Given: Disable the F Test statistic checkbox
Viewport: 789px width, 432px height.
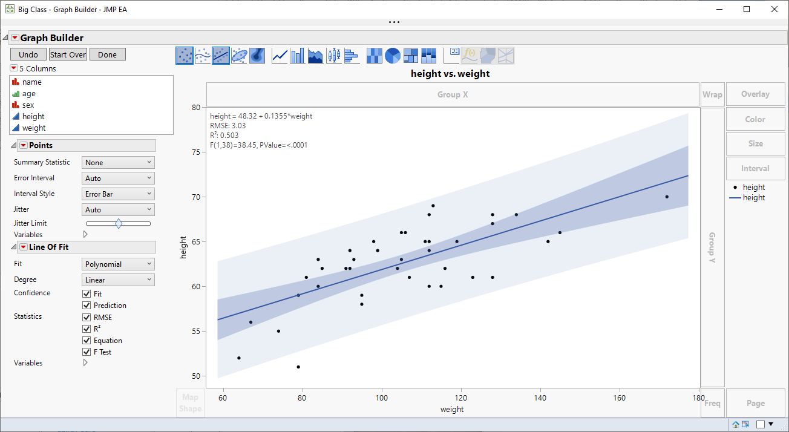Looking at the screenshot, I should click(86, 352).
